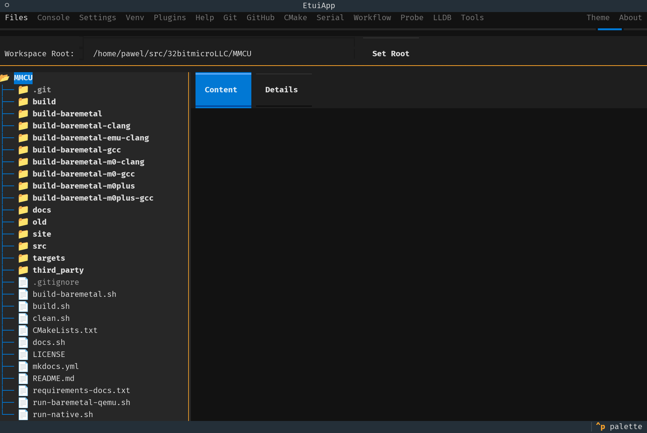Screen dimensions: 647x433
Task: Click the build-baremetal-m0-gcc folder icon
Action: pos(23,174)
